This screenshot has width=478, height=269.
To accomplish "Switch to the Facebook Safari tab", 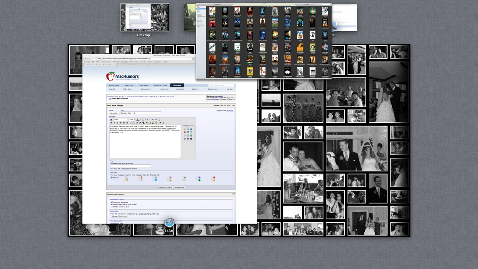I will [132, 65].
